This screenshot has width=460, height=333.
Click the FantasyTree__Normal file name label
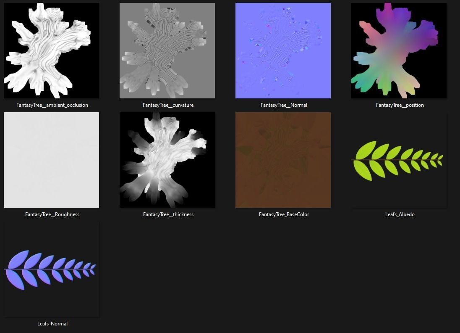(284, 105)
